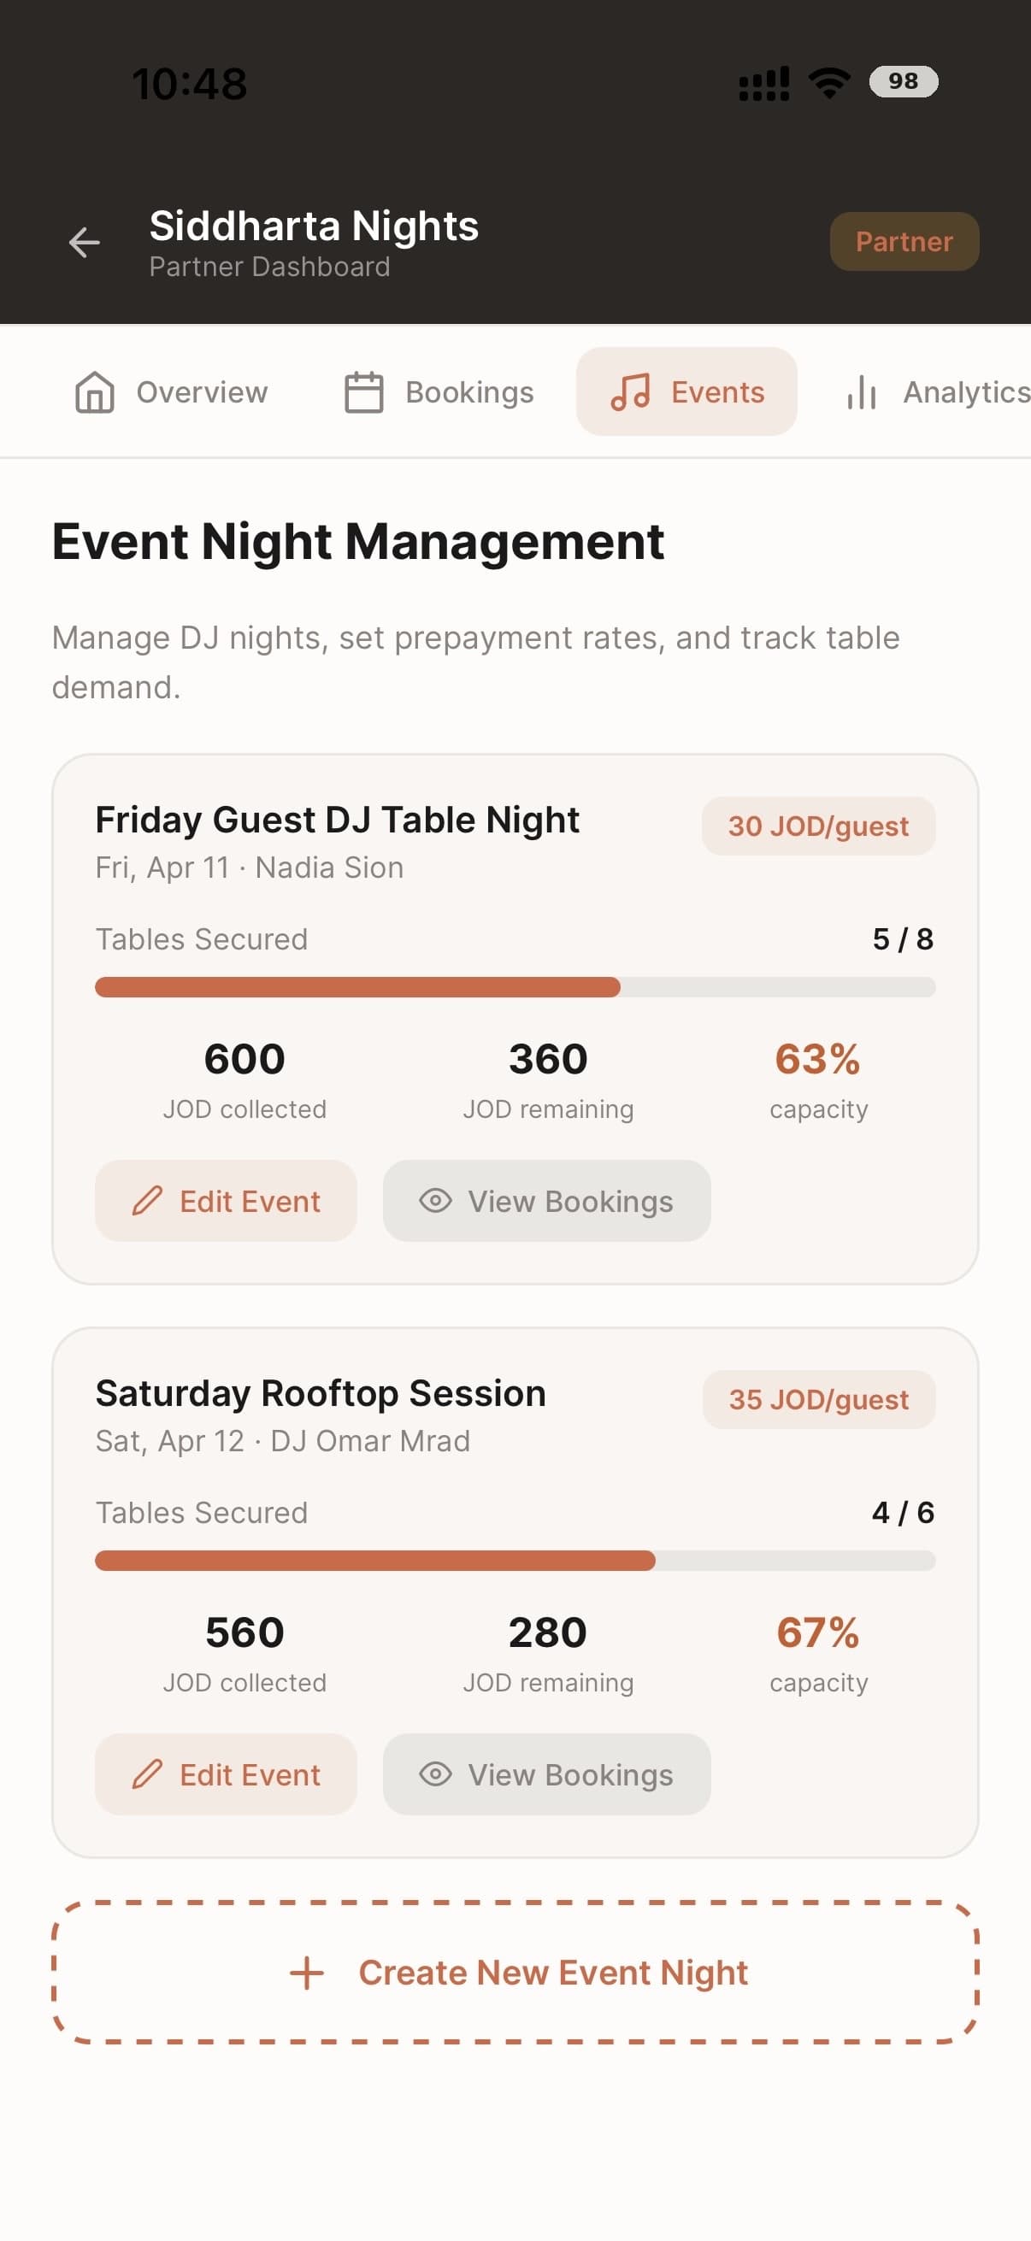Tap the back arrow icon
Viewport: 1031px width, 2241px height.
(x=85, y=242)
